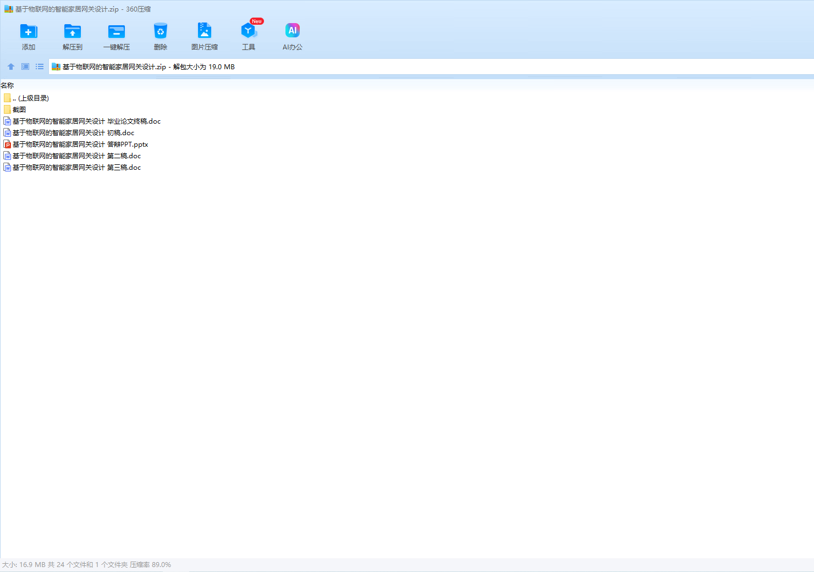Select file name 答辩PPT.pptx
The width and height of the screenshot is (814, 572).
click(x=80, y=144)
